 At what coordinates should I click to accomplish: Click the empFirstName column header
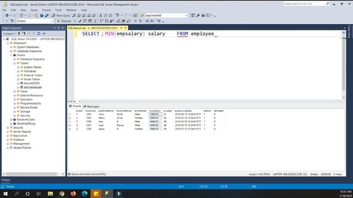(106, 111)
